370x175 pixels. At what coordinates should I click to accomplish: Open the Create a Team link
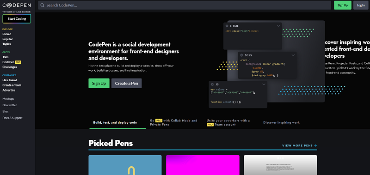point(12,85)
